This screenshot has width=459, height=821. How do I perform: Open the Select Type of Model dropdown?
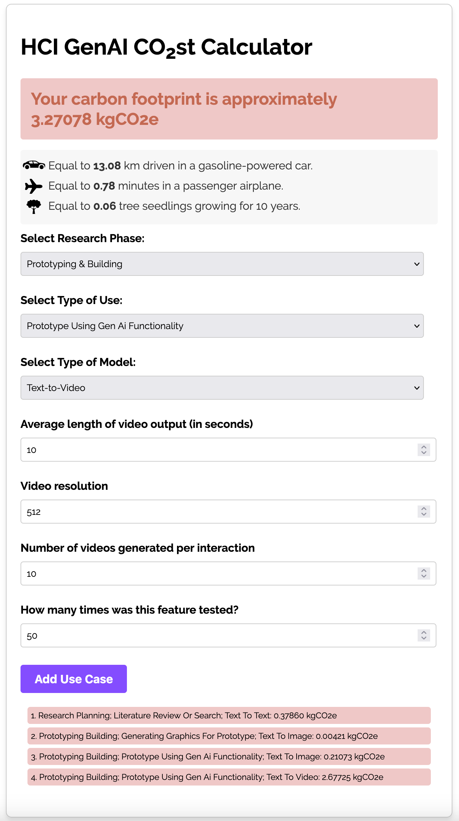pyautogui.click(x=222, y=388)
